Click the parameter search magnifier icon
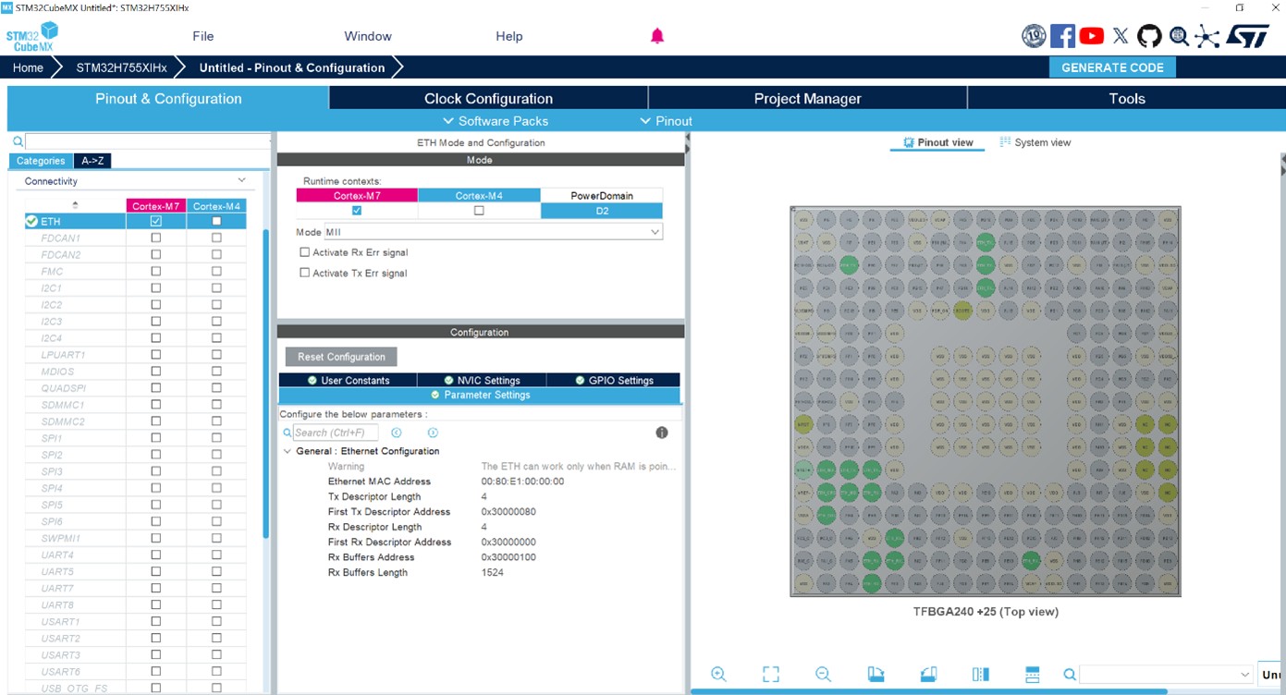The width and height of the screenshot is (1286, 695). click(287, 433)
